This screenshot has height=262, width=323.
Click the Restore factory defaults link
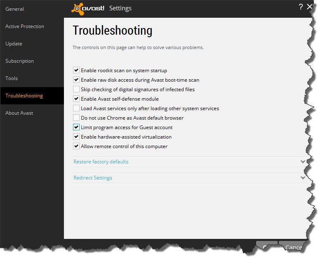pos(101,162)
